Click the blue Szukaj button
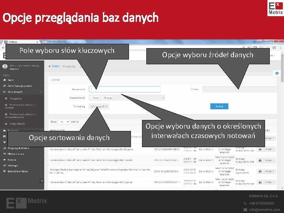This screenshot has width=284, height=213. click(x=219, y=106)
